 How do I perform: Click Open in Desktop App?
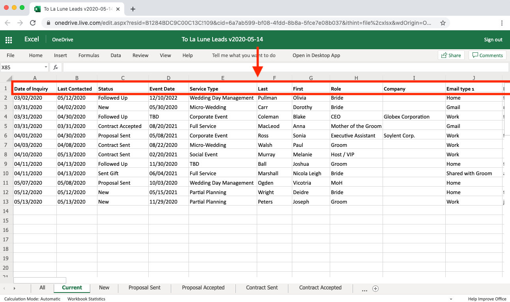point(316,56)
